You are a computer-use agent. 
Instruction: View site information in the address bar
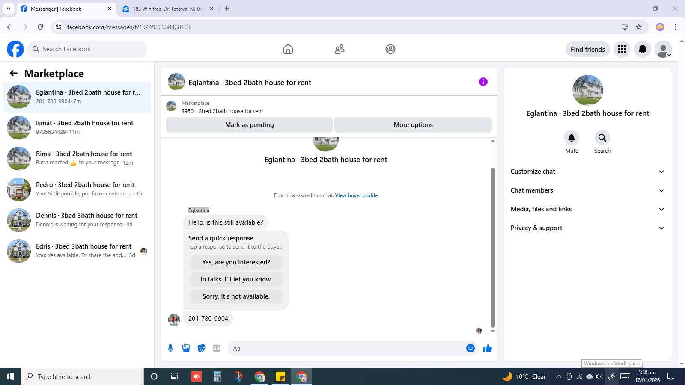click(59, 27)
